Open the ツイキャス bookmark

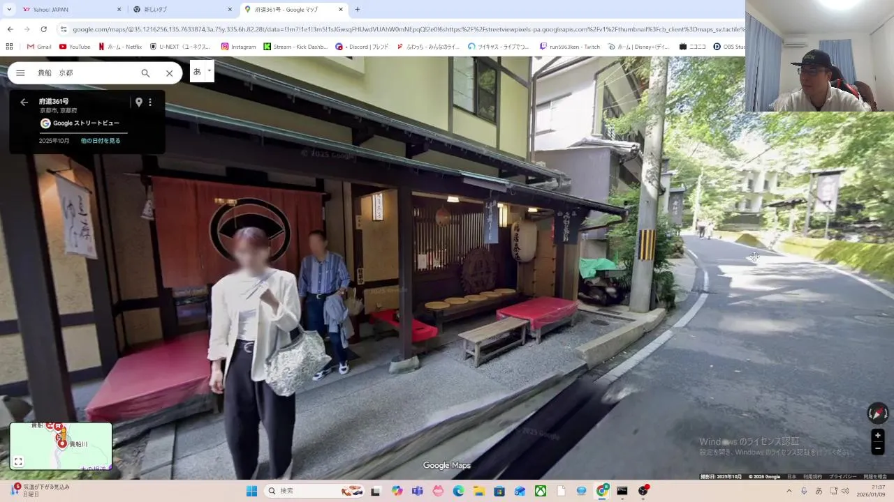tap(499, 47)
